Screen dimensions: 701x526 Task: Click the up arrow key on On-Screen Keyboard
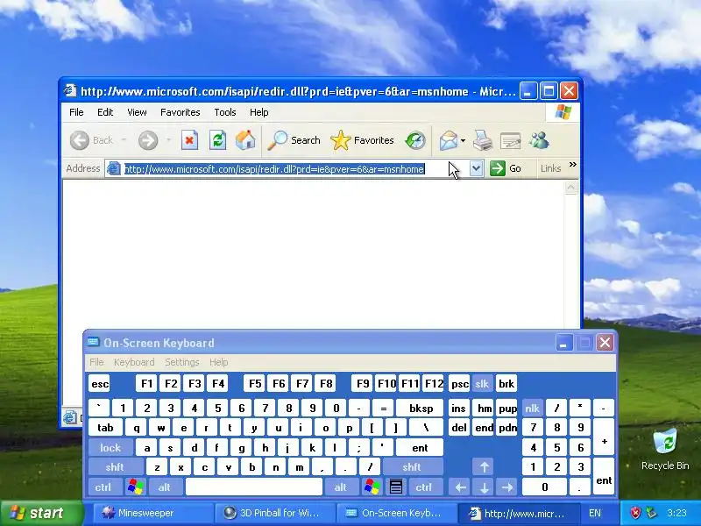coord(485,467)
